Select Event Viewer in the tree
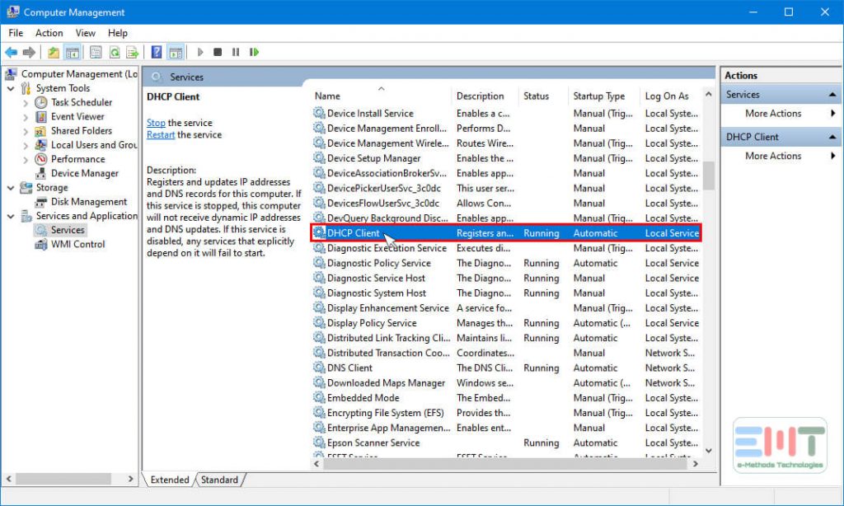Viewport: 844px width, 506px height. [x=77, y=116]
